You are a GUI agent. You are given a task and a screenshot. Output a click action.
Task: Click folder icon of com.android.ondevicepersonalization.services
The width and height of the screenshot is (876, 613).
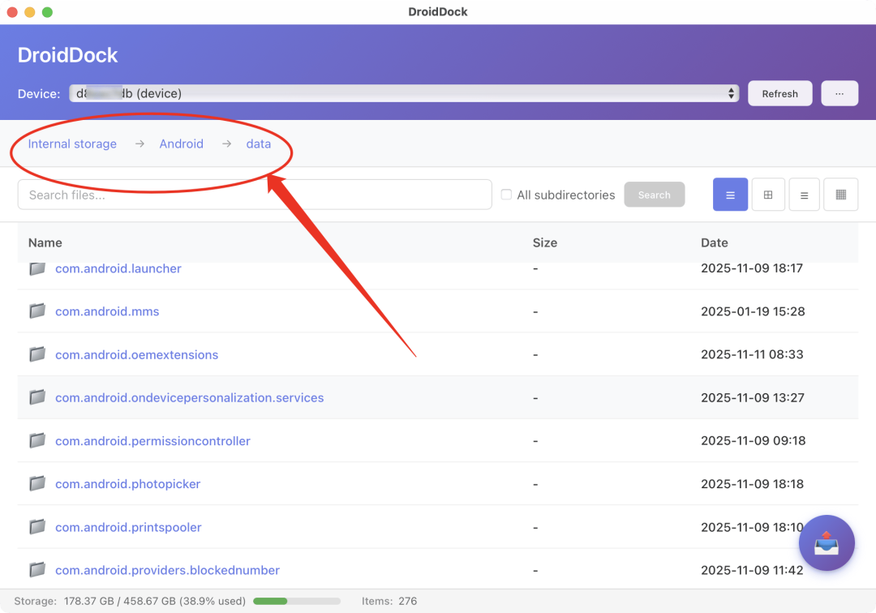pyautogui.click(x=37, y=397)
